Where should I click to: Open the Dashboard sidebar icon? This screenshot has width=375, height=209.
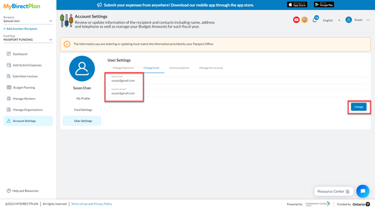tap(9, 54)
